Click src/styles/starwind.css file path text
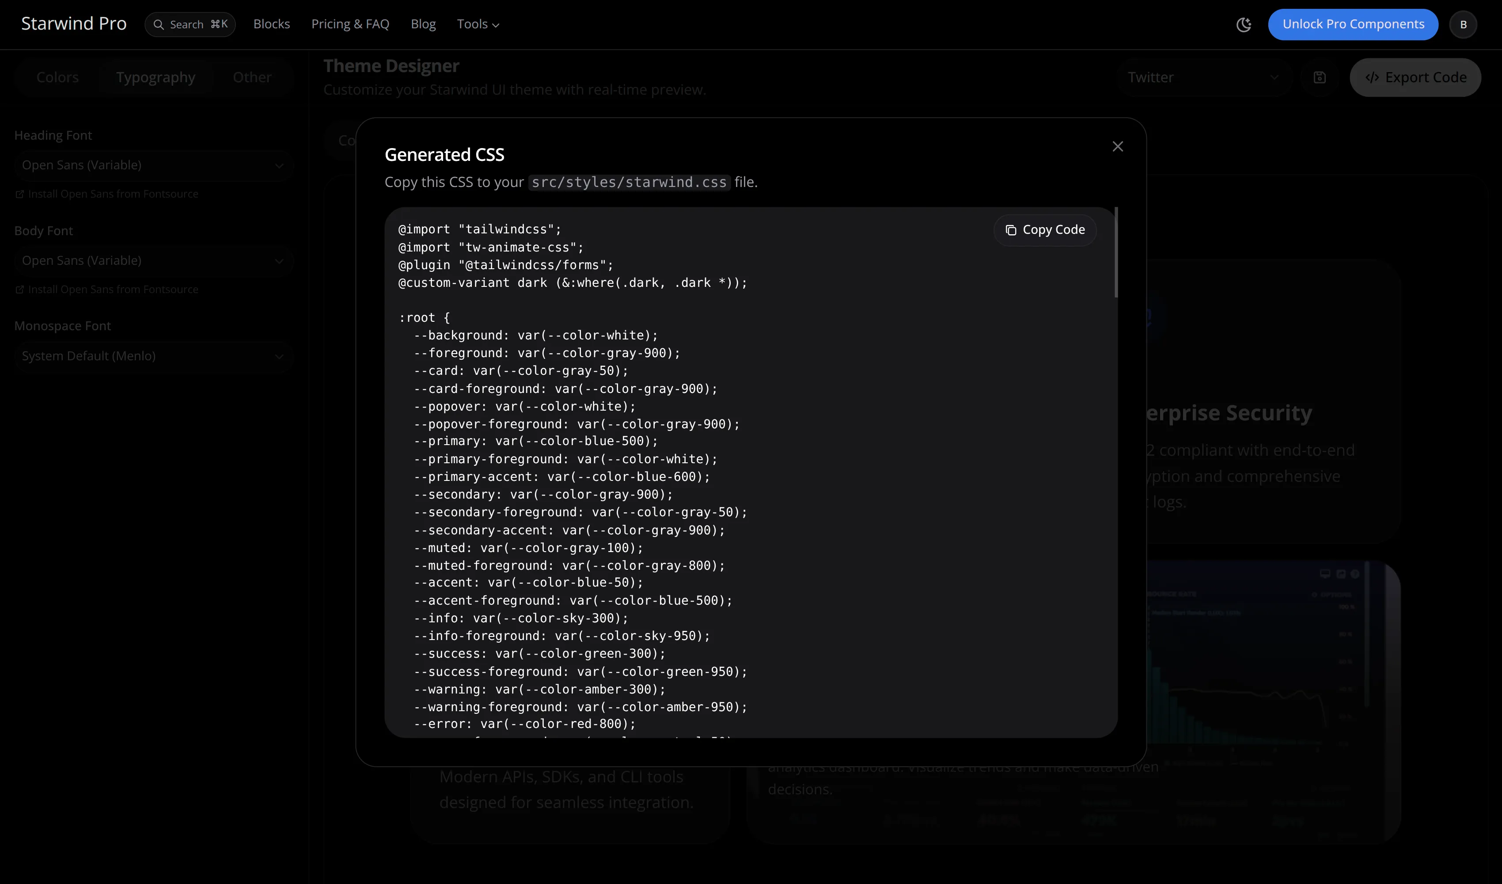 click(629, 183)
